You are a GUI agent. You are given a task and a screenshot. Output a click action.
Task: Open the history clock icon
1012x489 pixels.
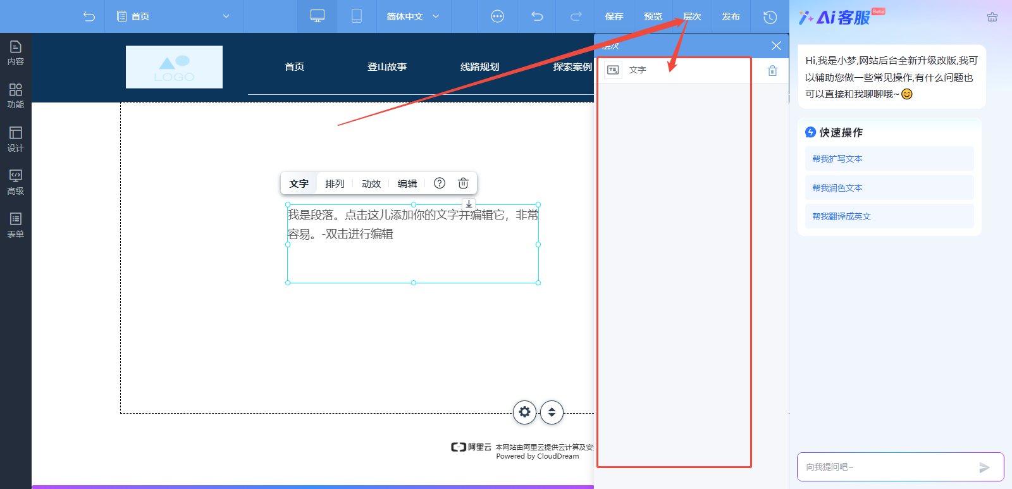[x=770, y=17]
